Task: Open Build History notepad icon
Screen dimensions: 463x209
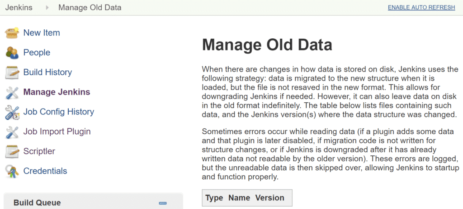Action: click(x=12, y=73)
